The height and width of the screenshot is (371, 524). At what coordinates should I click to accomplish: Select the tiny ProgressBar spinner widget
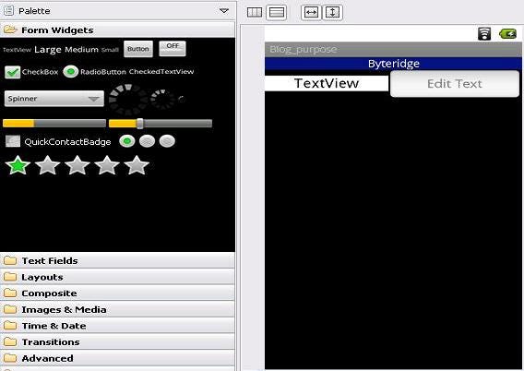[181, 99]
